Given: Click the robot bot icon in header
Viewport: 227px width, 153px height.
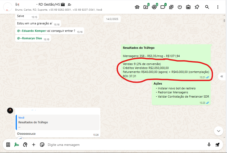Looking at the screenshot, I should click(x=188, y=7).
